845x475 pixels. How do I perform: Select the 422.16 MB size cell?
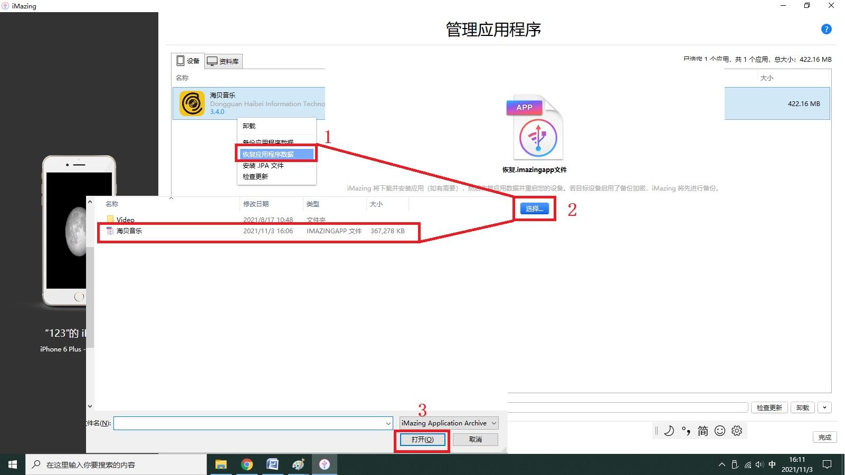click(x=804, y=103)
